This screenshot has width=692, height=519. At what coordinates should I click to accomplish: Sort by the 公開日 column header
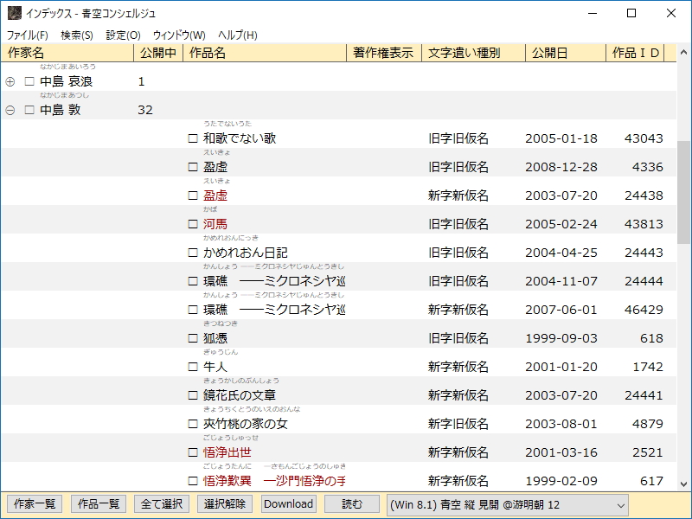(x=566, y=53)
